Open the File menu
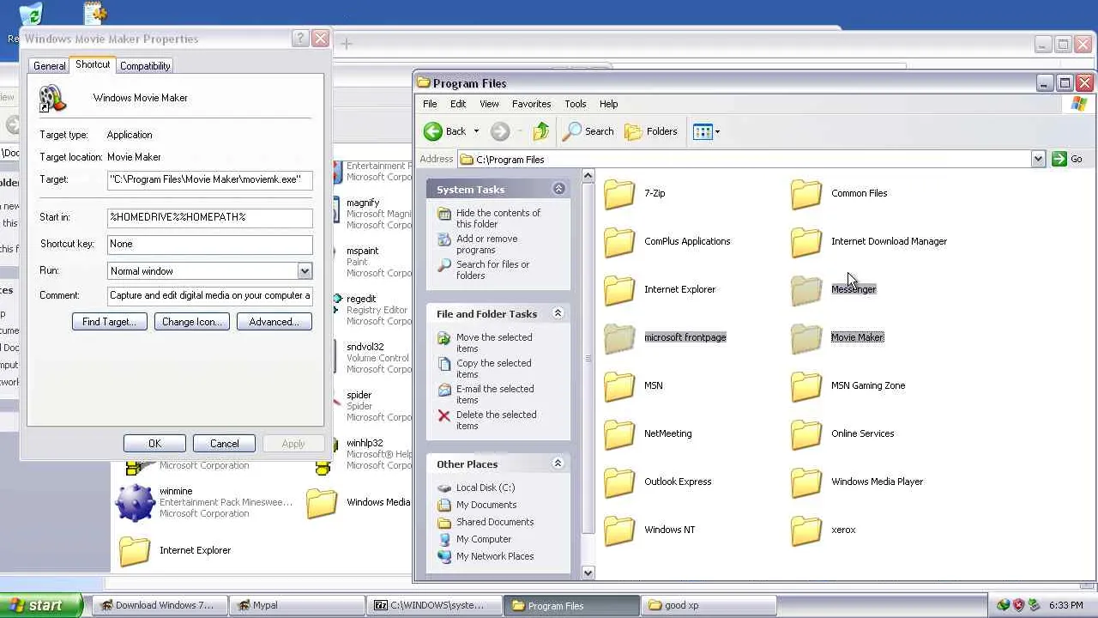Viewport: 1098px width, 618px height. pos(430,104)
